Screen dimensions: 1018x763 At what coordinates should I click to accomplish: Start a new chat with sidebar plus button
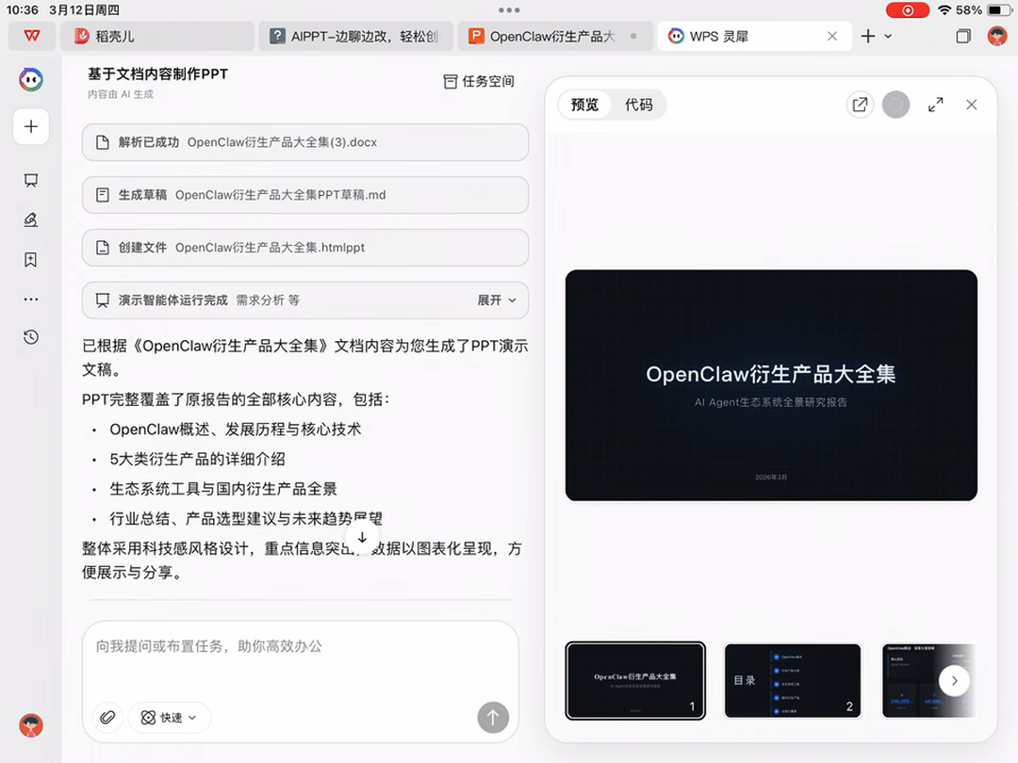click(30, 126)
